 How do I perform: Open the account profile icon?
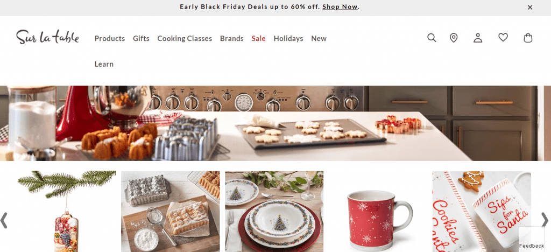pyautogui.click(x=478, y=38)
